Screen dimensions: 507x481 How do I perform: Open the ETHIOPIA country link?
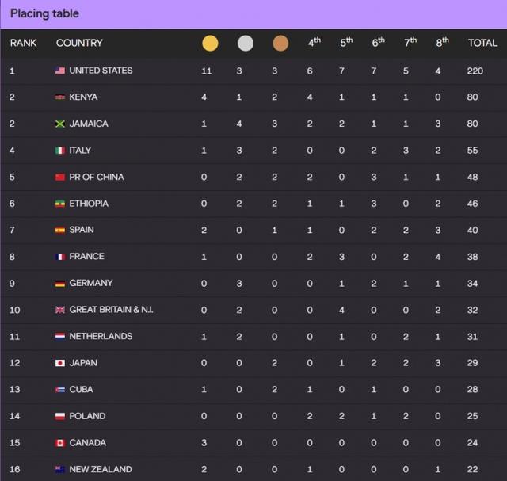tap(89, 204)
